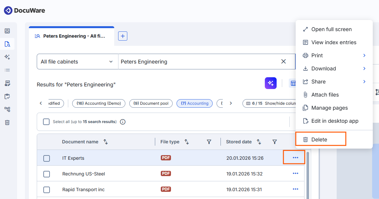
Task: Open the All file cabinets dropdown
Action: [77, 62]
